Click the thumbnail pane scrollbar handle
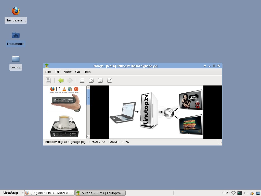 88,97
